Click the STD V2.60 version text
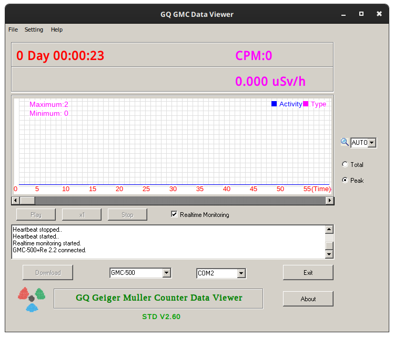This screenshot has height=337, width=394. 161,316
